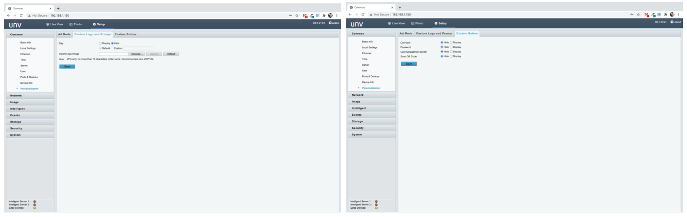This screenshot has height=217, width=687.
Task: Expand the Image section in the left window sidebar
Action: 30,102
